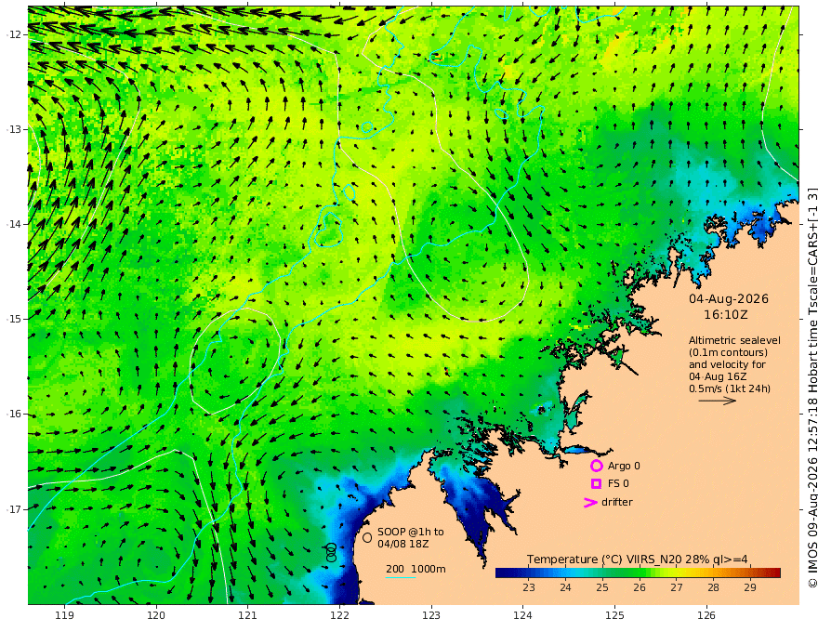Click the longitude axis label 120

click(156, 616)
